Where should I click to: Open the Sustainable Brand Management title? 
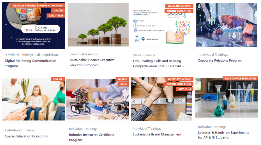click(157, 134)
